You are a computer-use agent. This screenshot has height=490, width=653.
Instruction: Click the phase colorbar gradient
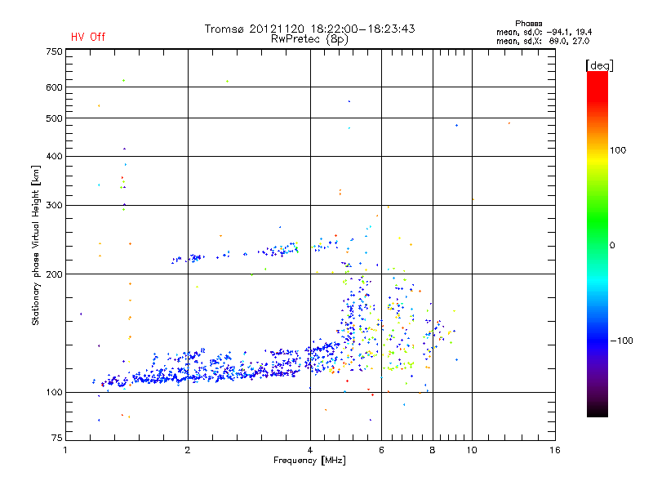pyautogui.click(x=597, y=244)
